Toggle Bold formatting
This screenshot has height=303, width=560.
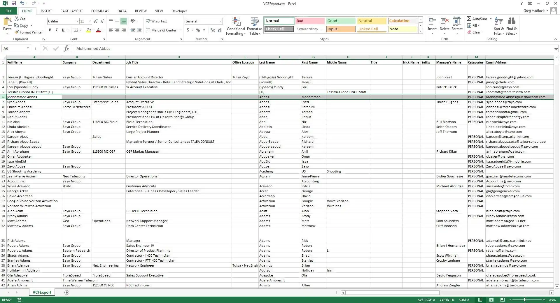point(50,30)
